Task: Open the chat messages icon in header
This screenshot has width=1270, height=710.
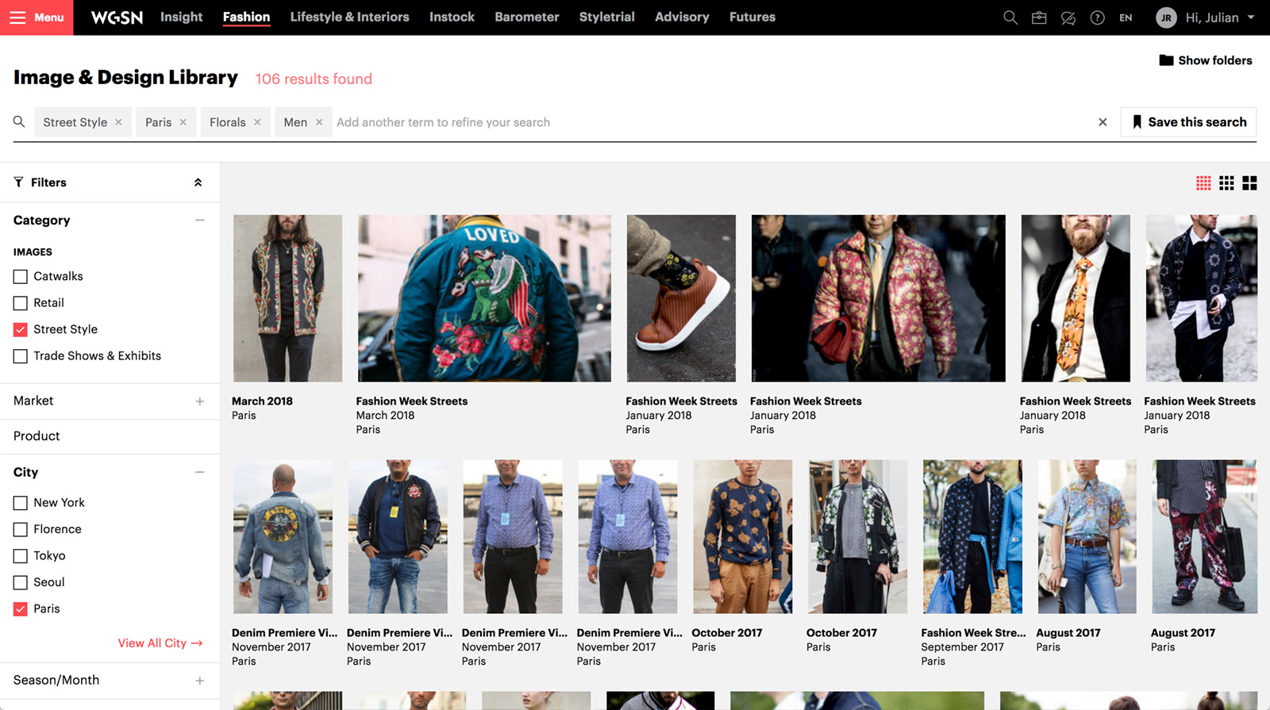Action: 1068,17
